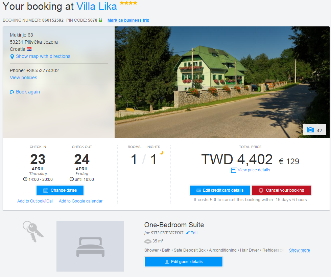Click Cancel your booking button
The width and height of the screenshot is (331, 277).
(281, 190)
